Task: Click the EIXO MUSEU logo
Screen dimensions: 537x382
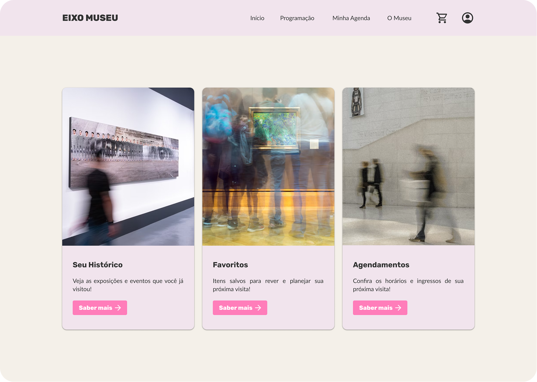Action: [x=90, y=18]
